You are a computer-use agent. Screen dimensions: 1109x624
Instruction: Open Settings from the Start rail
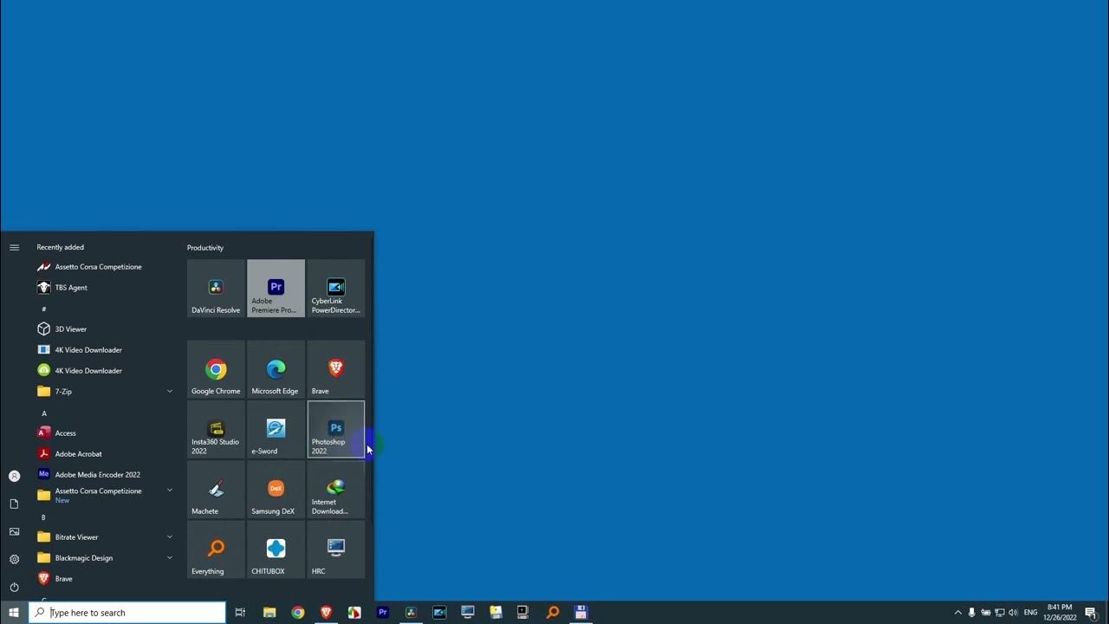(x=14, y=559)
